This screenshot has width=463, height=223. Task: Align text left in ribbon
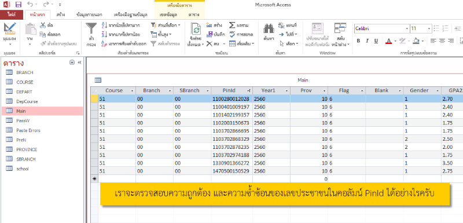pyautogui.click(x=433, y=41)
